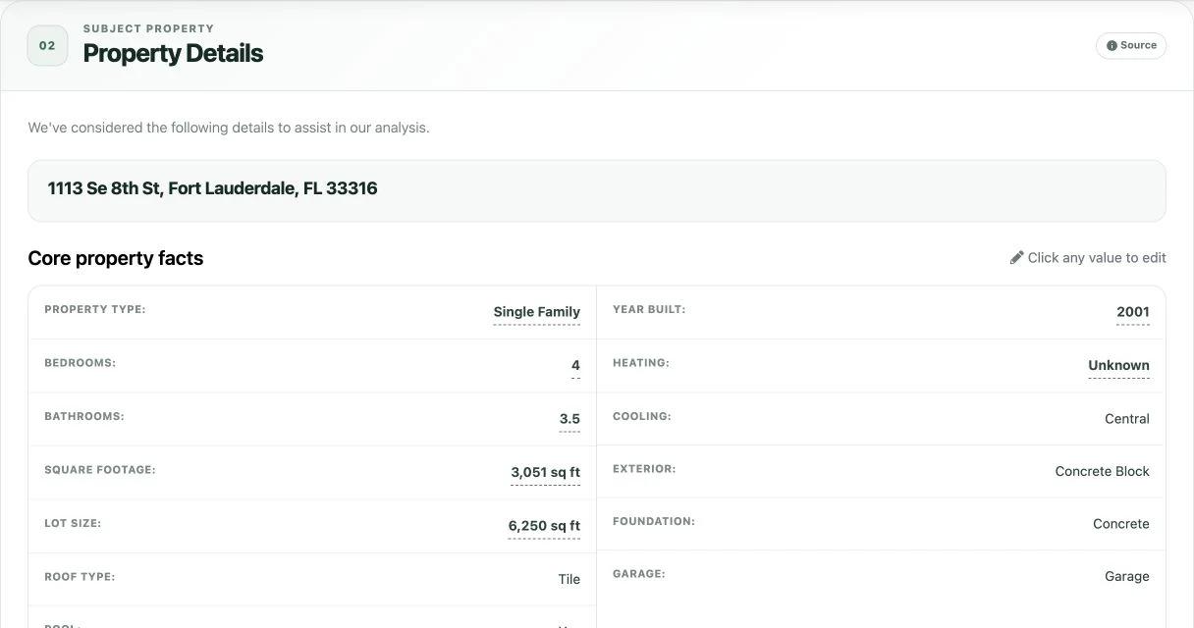This screenshot has width=1194, height=628.
Task: Click the intro sentence about details considered
Action: click(x=229, y=128)
